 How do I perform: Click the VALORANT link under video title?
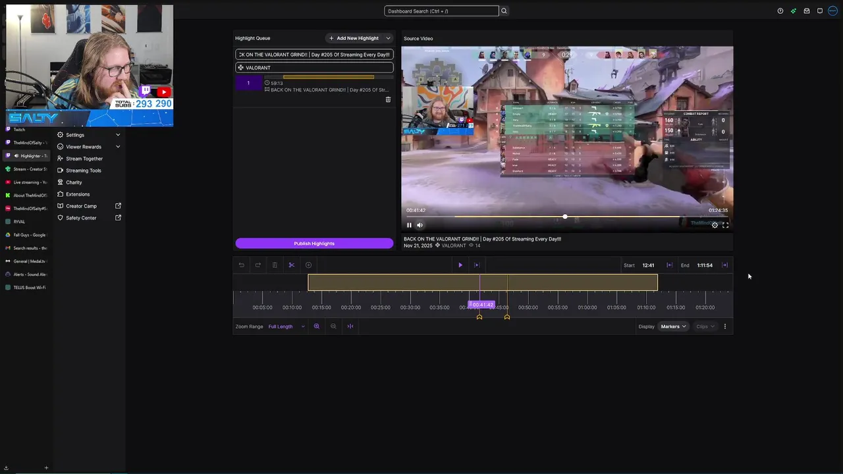454,246
